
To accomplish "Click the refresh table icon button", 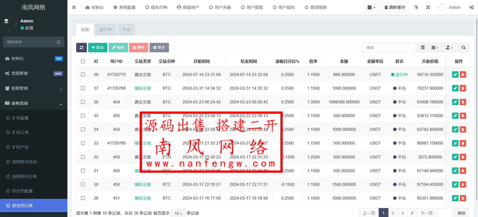I will 81,48.
